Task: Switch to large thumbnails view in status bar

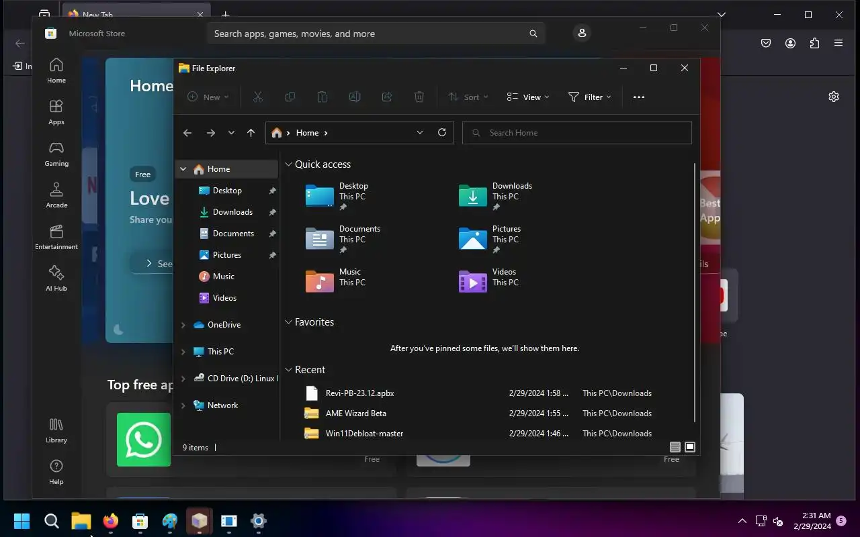Action: [x=690, y=447]
